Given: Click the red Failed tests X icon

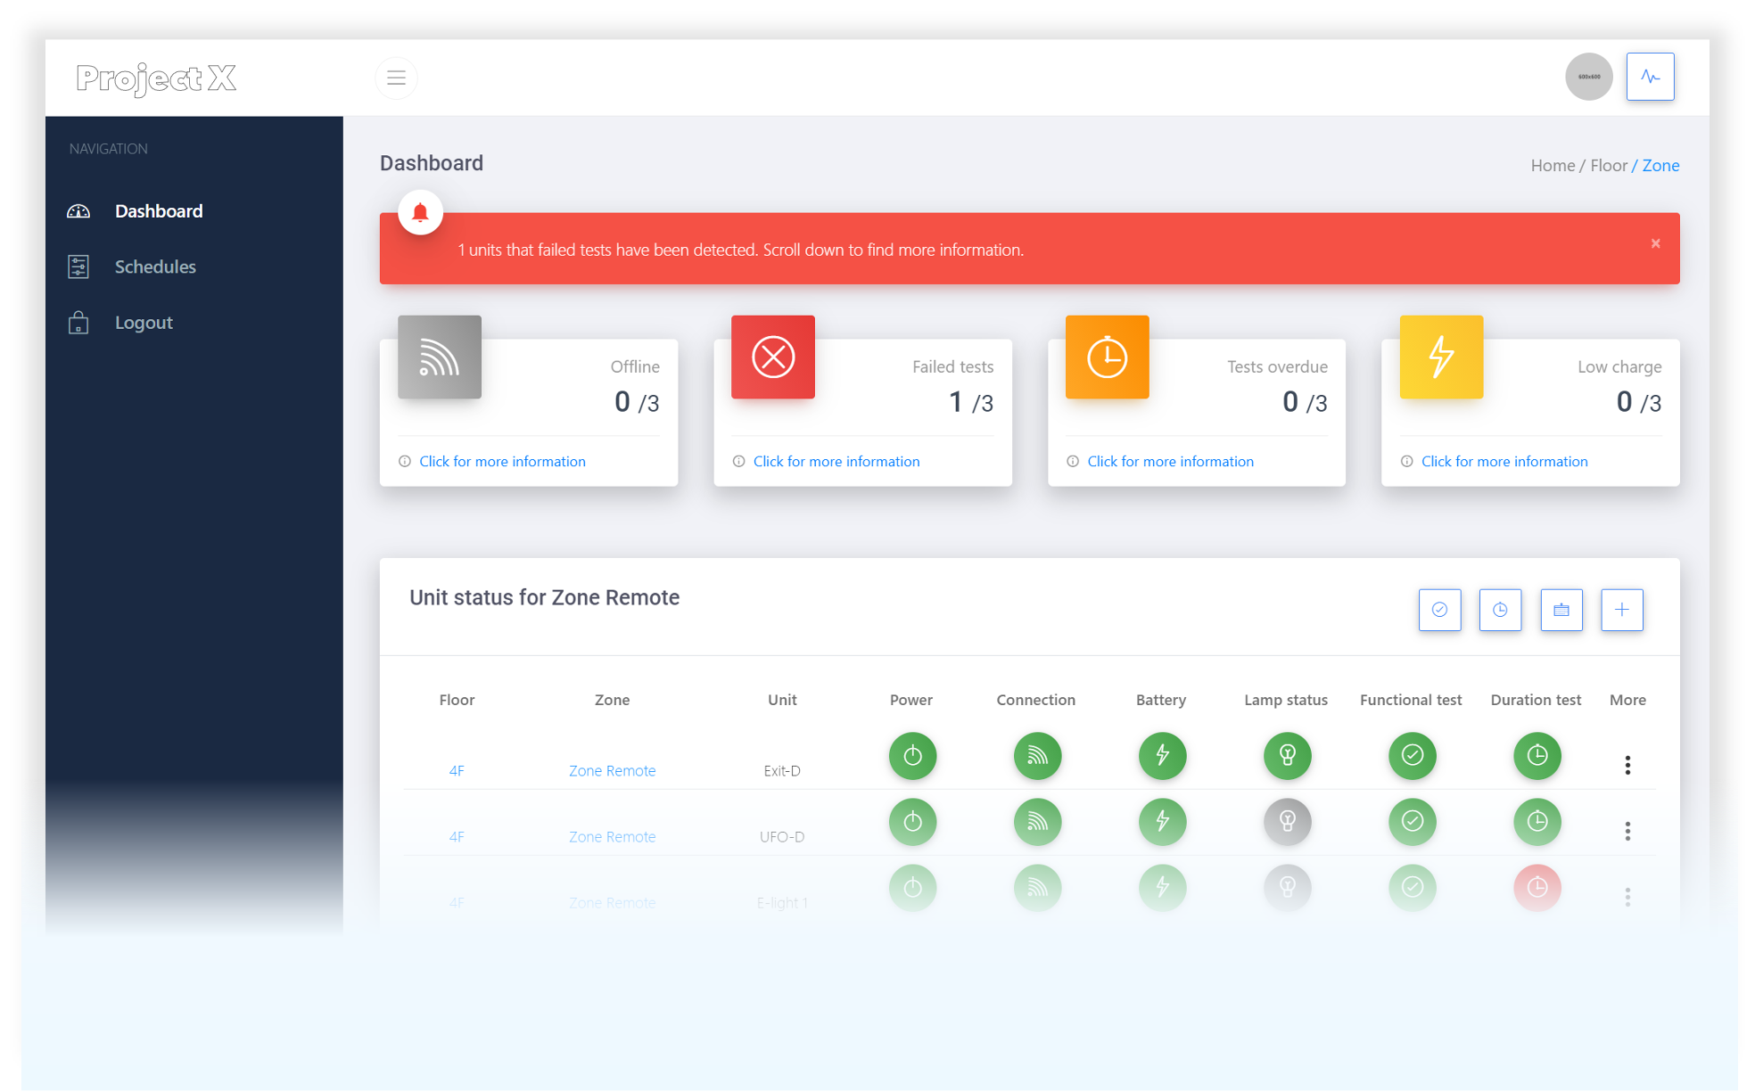Looking at the screenshot, I should point(773,357).
